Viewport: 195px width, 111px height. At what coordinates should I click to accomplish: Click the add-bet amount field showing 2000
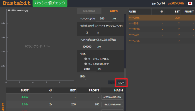88,69
